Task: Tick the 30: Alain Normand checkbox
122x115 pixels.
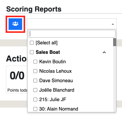Action: (35, 109)
